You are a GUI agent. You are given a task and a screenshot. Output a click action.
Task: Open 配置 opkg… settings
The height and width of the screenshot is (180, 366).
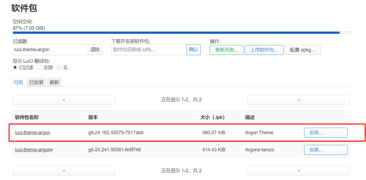tap(302, 50)
